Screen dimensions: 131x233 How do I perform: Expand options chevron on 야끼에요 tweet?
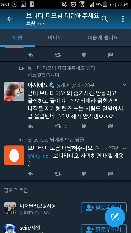pos(125,85)
